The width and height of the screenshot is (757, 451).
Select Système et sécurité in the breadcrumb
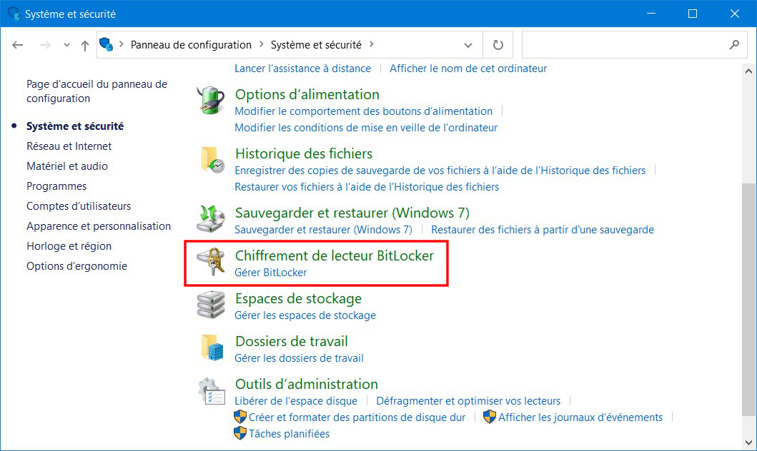[x=316, y=45]
